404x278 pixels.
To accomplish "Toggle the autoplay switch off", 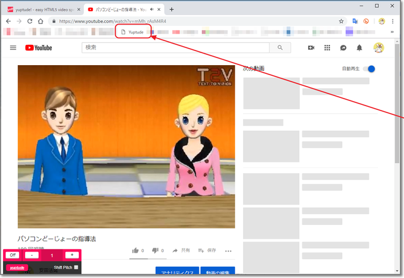I will 369,68.
